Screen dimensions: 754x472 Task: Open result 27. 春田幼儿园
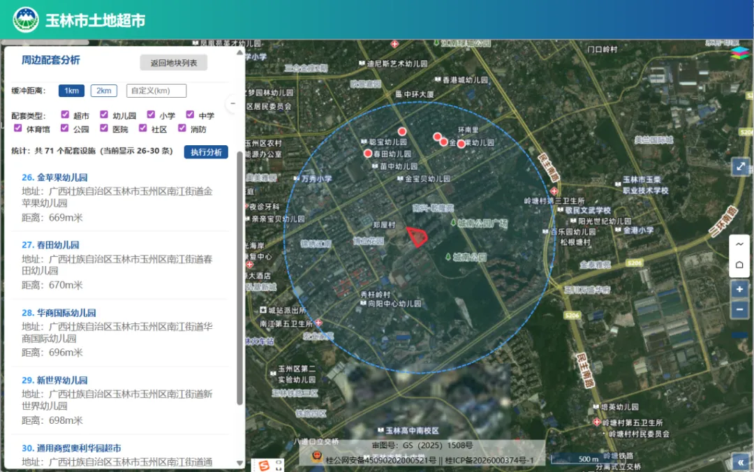click(x=50, y=245)
